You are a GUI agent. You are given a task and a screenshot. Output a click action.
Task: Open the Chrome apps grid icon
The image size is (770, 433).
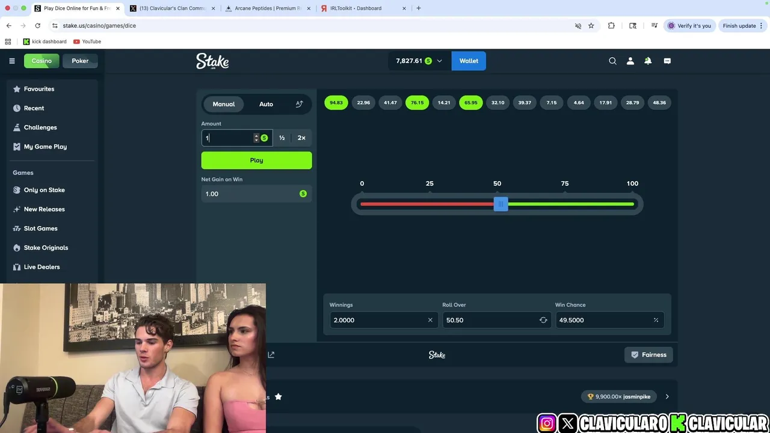8,41
